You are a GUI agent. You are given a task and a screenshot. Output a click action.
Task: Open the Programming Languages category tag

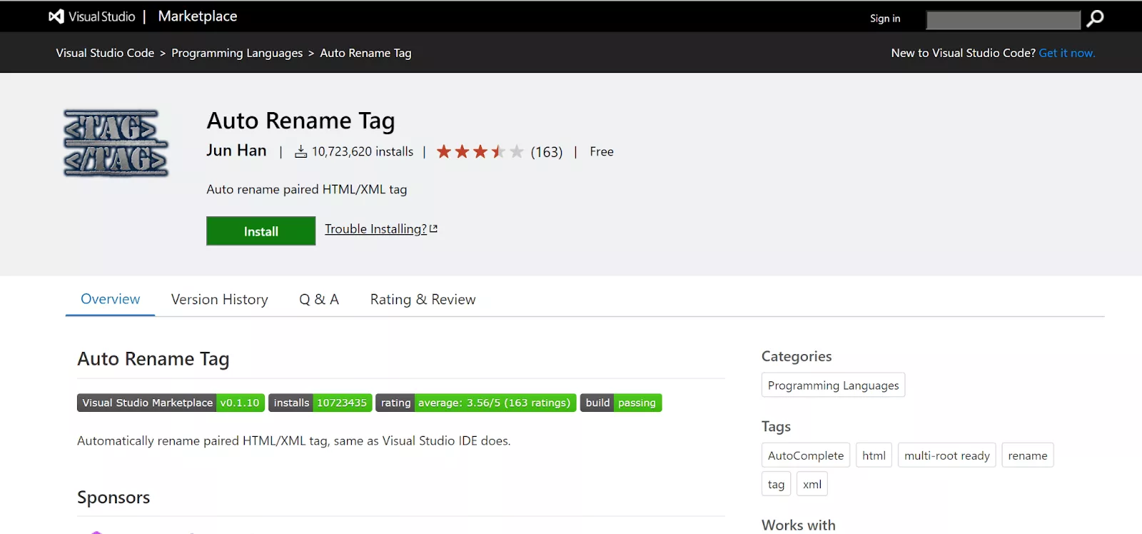click(x=833, y=386)
